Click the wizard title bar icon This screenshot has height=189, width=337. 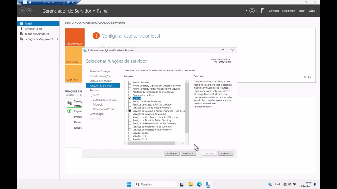pyautogui.click(x=85, y=50)
